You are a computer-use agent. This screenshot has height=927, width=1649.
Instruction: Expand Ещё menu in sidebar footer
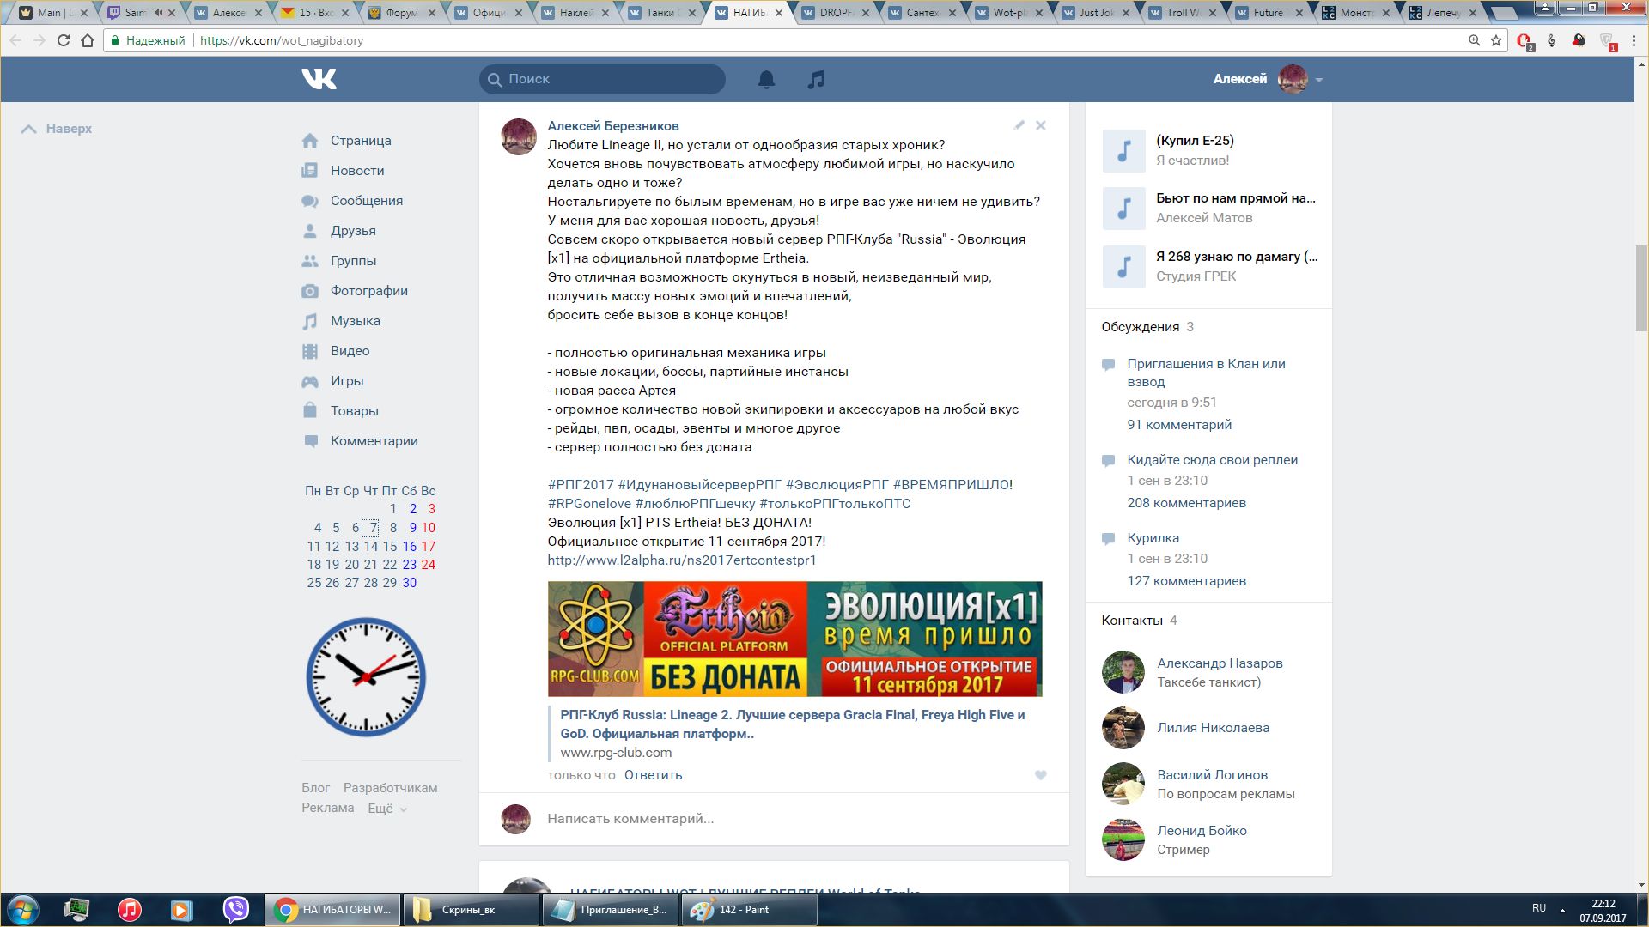[387, 808]
